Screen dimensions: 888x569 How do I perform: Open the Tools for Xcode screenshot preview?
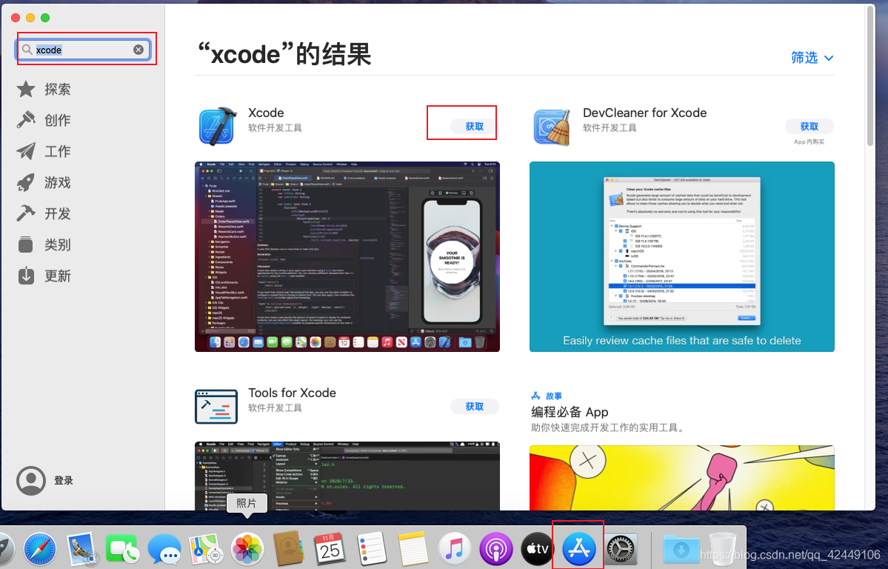pyautogui.click(x=347, y=476)
